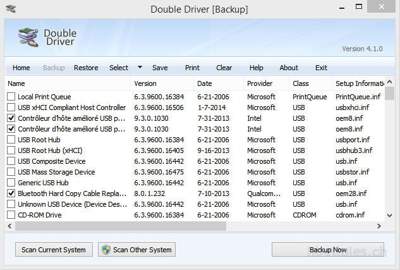Click the vertical scrollbar thumb
The width and height of the screenshot is (400, 270).
click(x=389, y=94)
